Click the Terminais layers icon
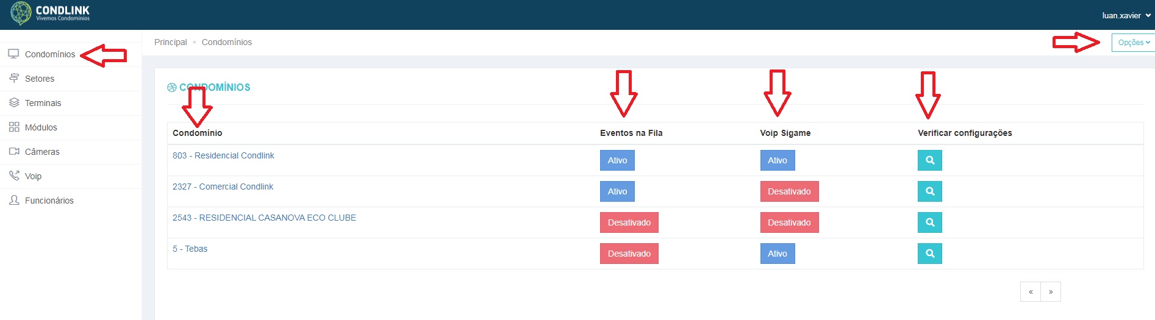The height and width of the screenshot is (320, 1155). (x=14, y=103)
